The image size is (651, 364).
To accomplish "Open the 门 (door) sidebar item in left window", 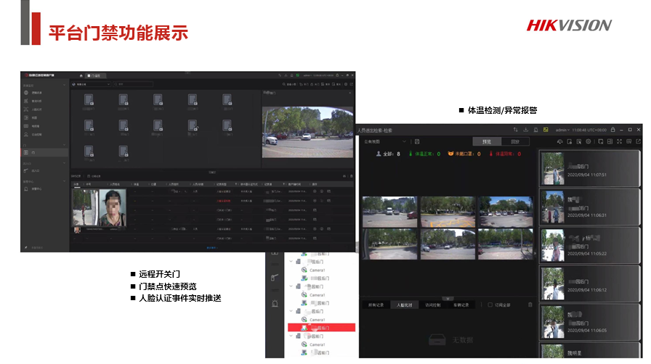I will tap(44, 152).
